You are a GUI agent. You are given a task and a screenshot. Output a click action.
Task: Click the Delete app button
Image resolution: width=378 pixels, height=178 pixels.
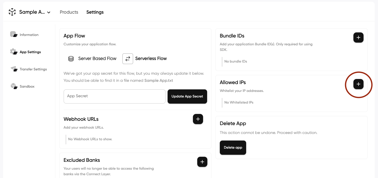[x=233, y=148]
